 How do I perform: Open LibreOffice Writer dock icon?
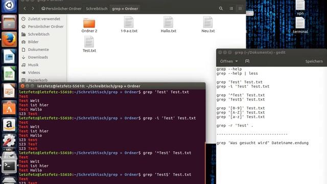(x=9, y=57)
